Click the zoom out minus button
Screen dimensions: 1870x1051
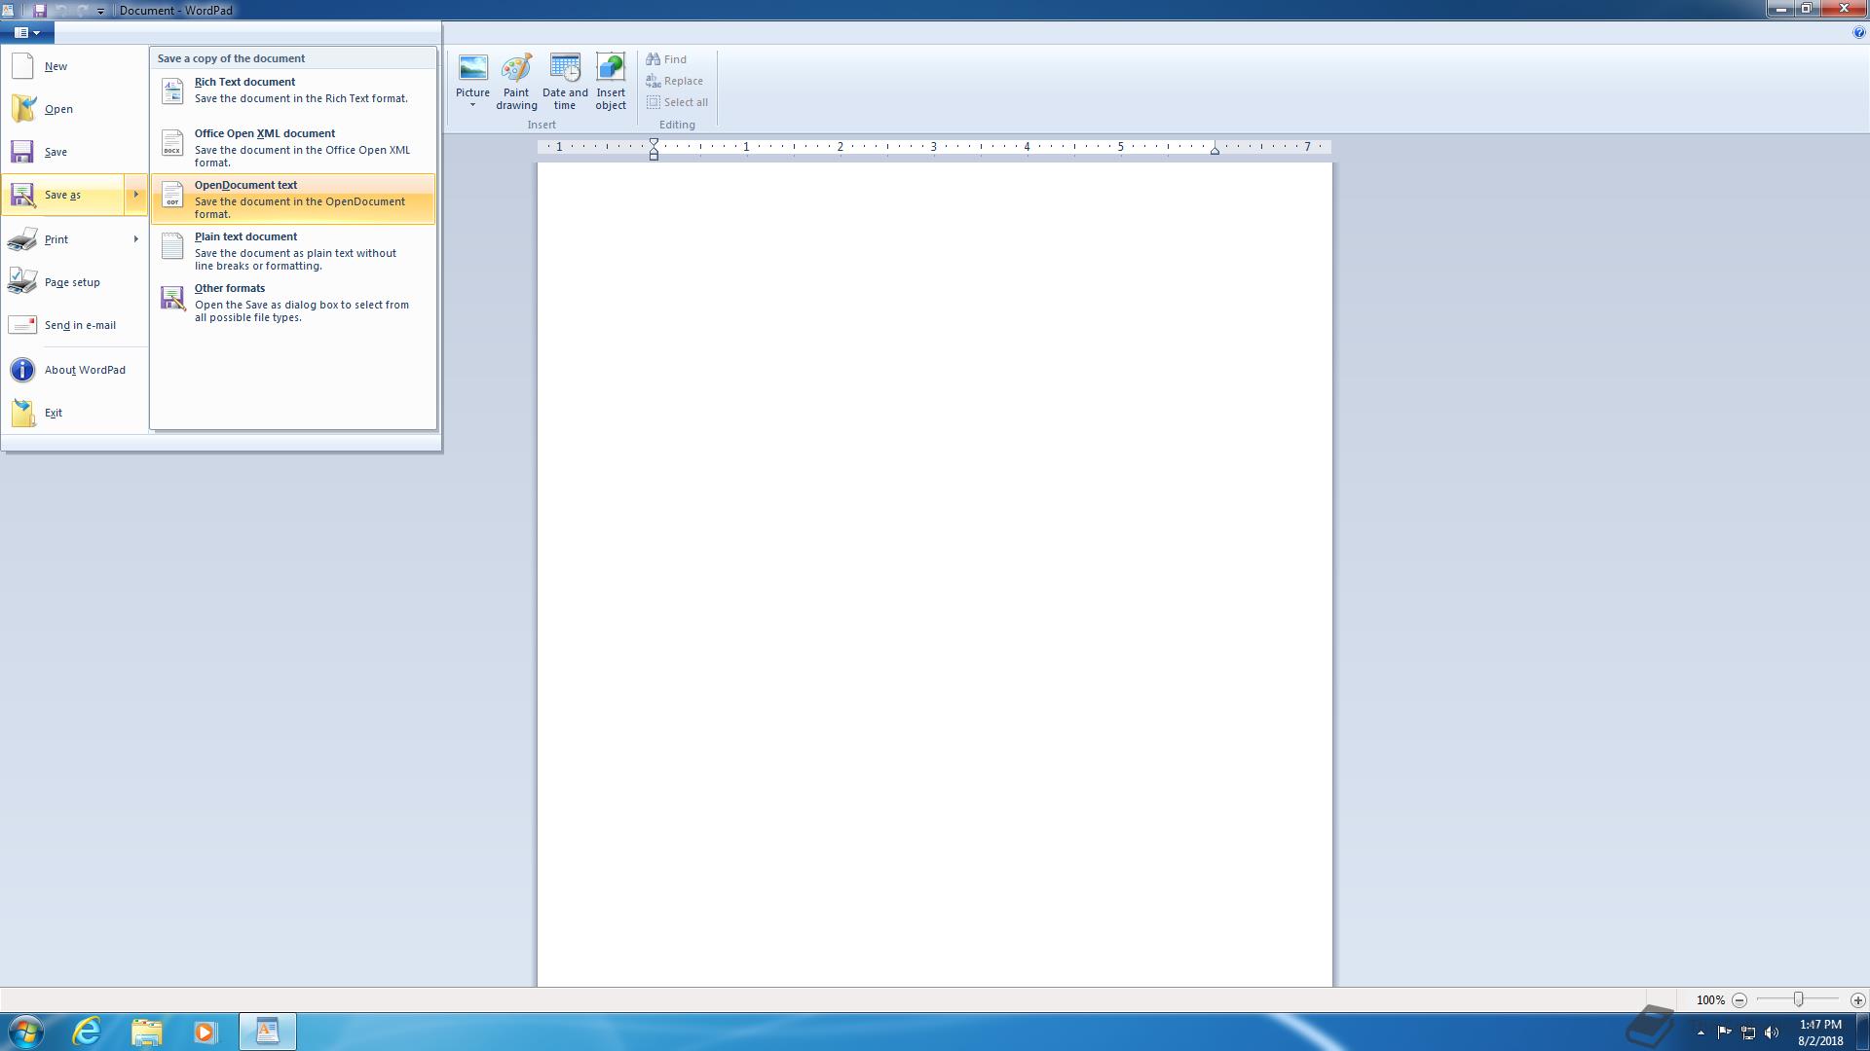(1739, 999)
